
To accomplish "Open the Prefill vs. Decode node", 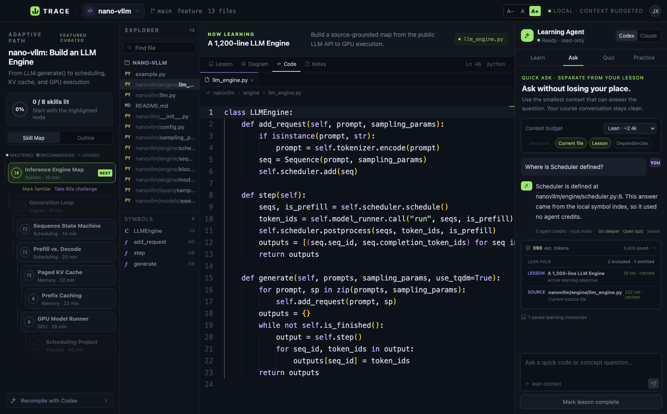I will coord(66,253).
